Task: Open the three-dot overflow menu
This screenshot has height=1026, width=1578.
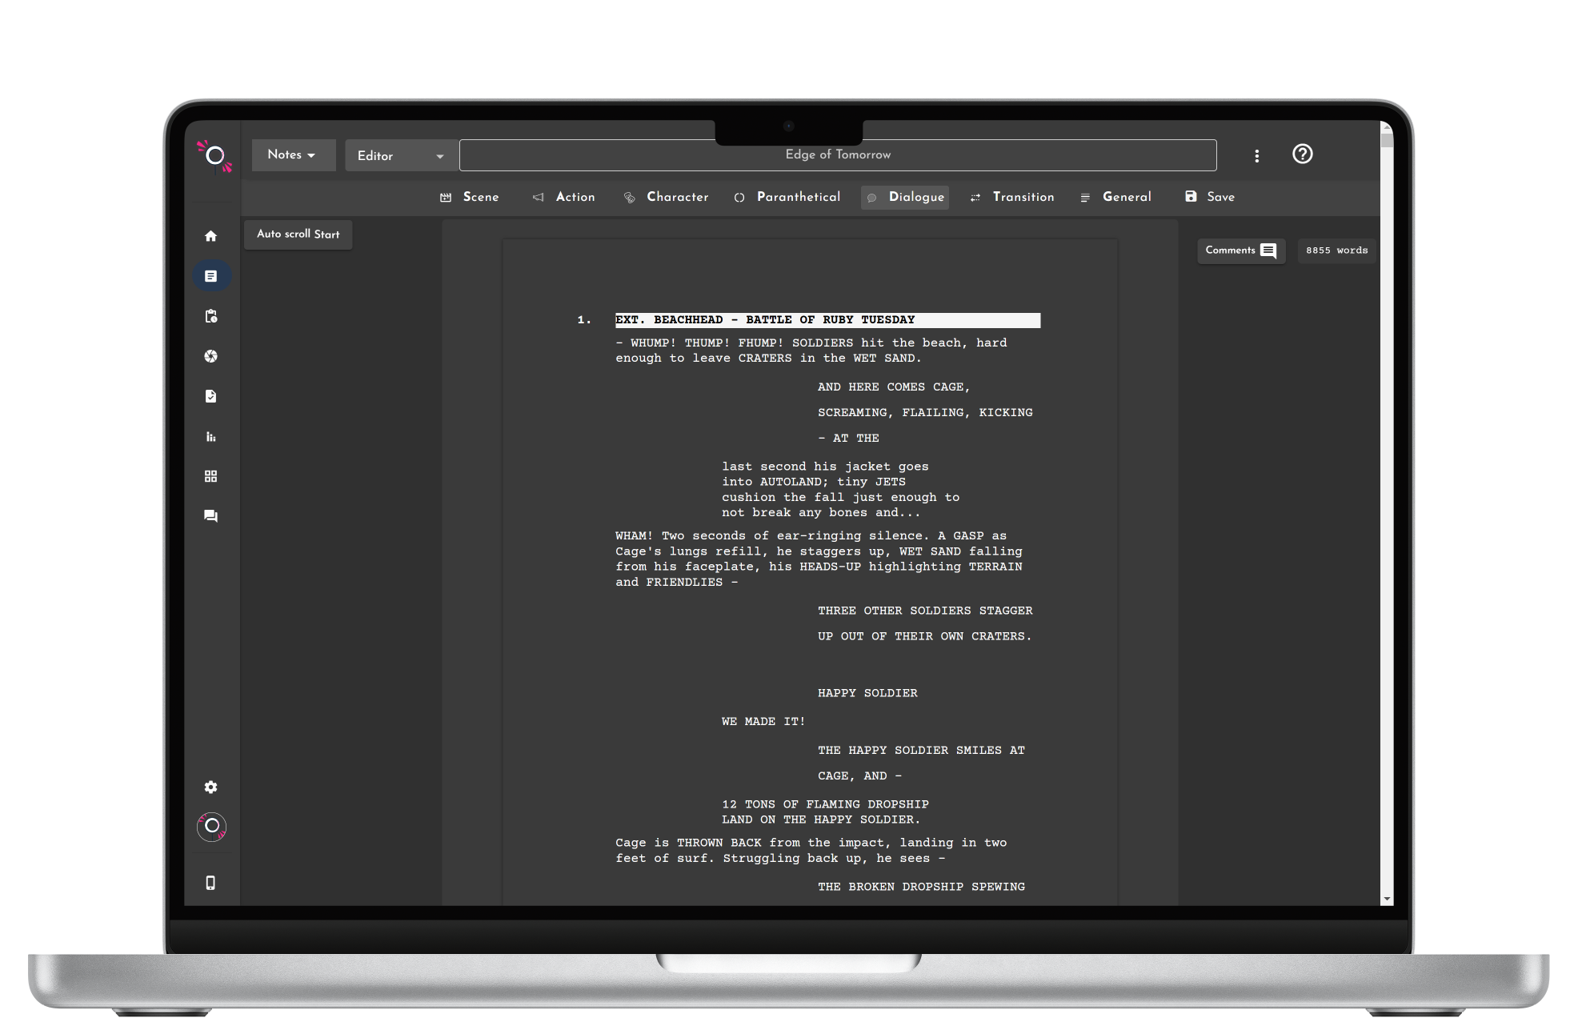Action: (x=1257, y=154)
